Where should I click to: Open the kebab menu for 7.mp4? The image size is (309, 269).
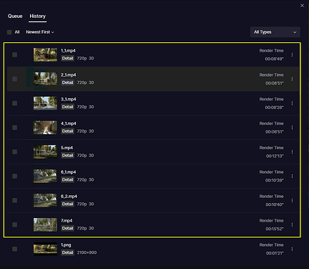292,225
